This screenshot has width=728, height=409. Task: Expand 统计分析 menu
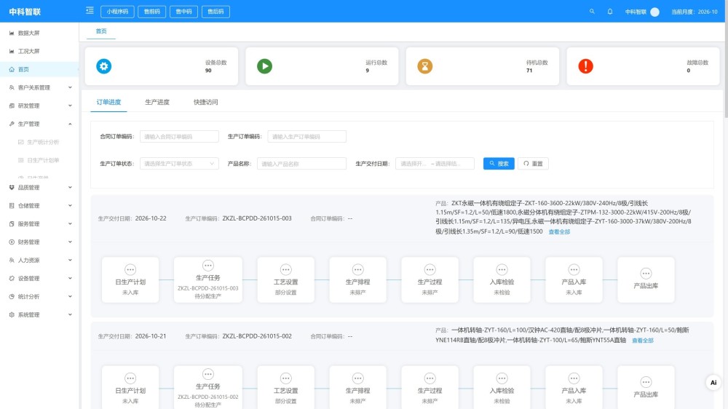tap(39, 296)
